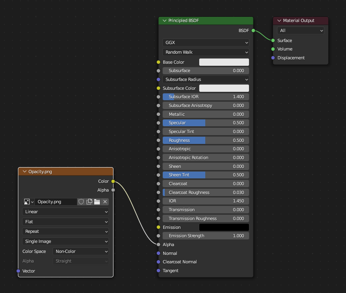
Task: Unlink Opacity.png image with X icon
Action: (105, 202)
